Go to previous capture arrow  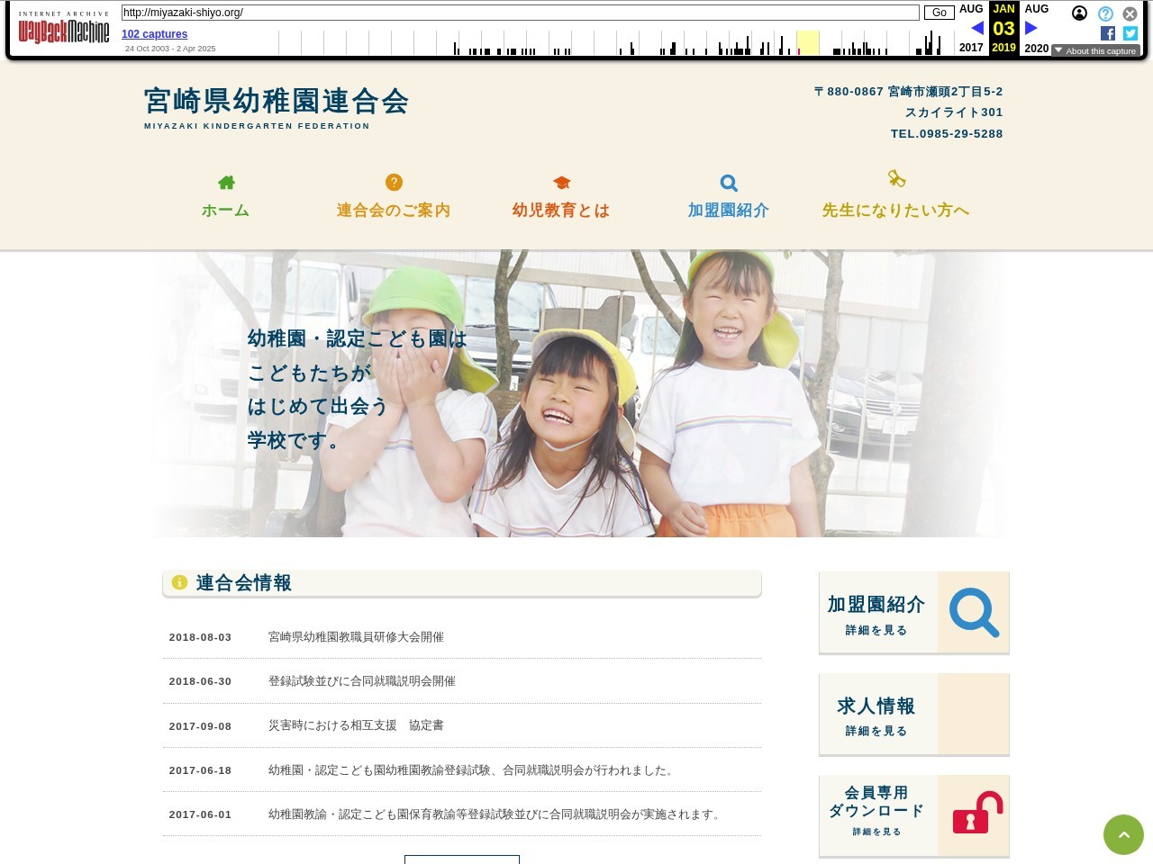click(976, 28)
